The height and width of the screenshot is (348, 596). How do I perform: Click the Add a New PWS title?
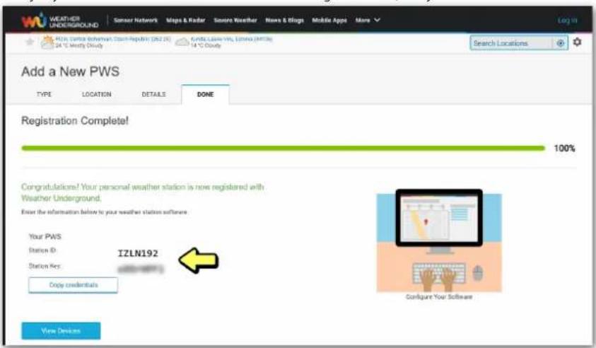pos(70,71)
